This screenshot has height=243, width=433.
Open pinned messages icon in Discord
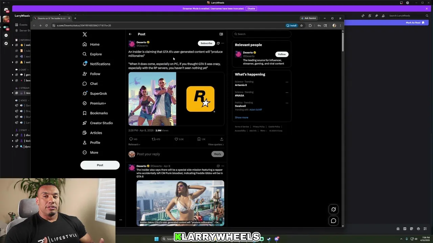coord(377,16)
